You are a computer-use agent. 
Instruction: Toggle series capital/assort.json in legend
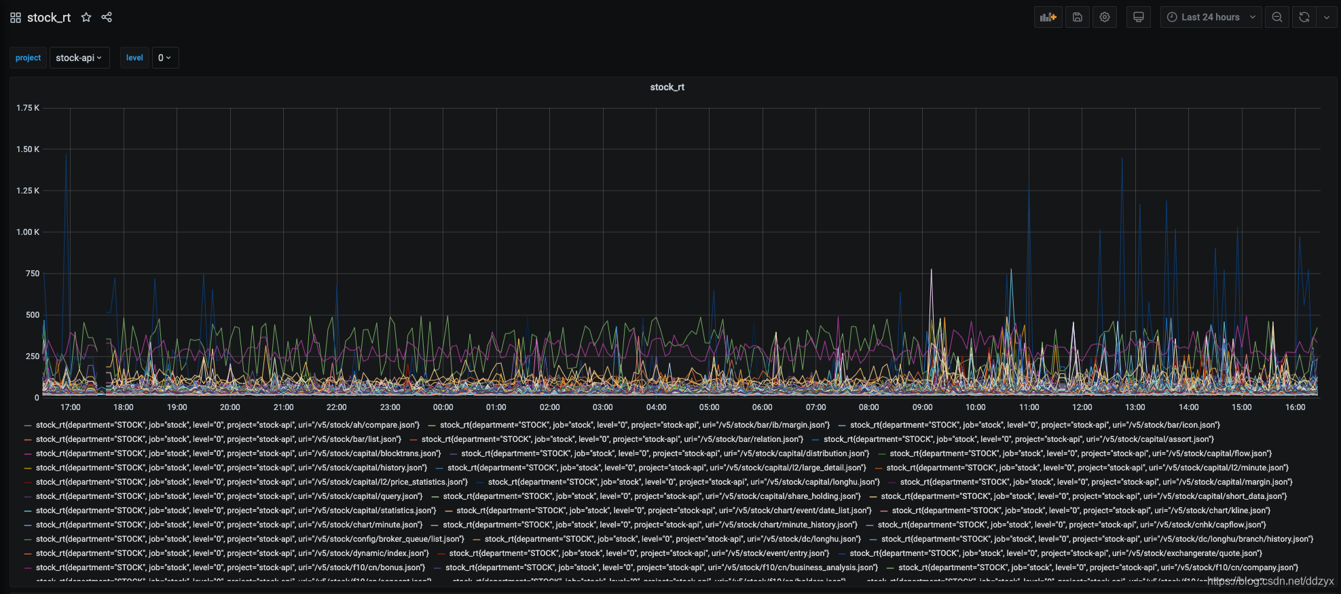coord(1018,439)
